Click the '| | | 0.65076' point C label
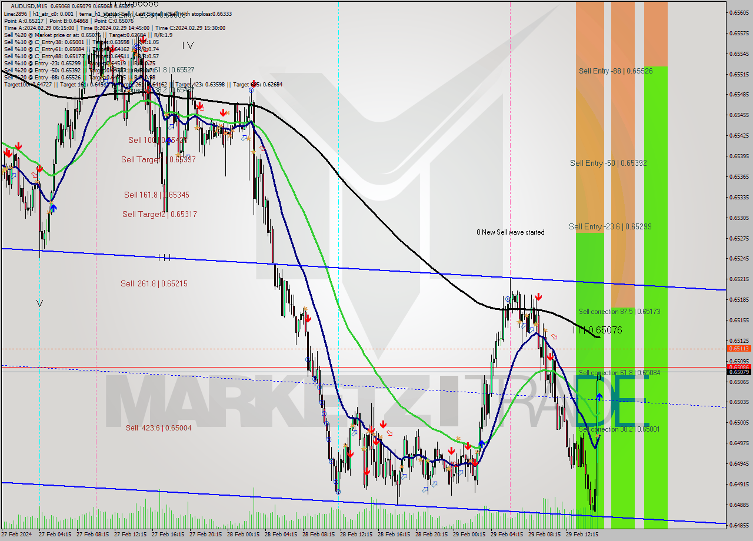The width and height of the screenshot is (753, 541). click(598, 330)
